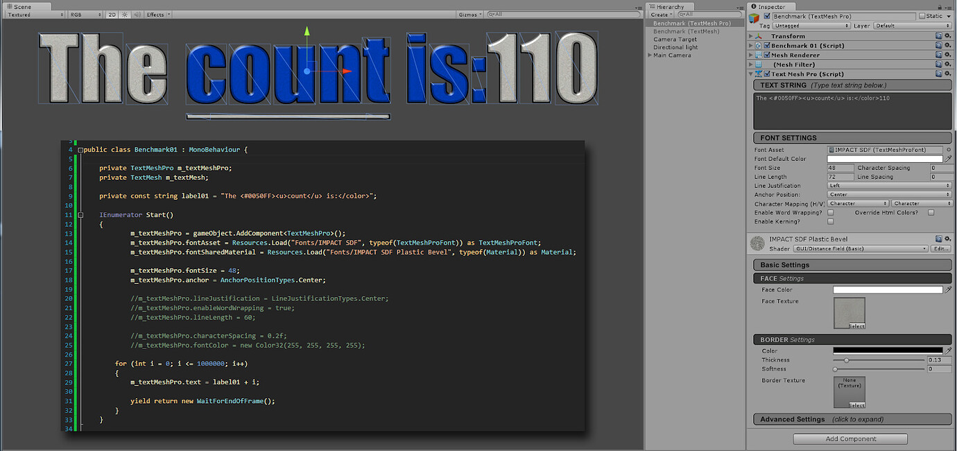Click the Benchmark 01 script icon
The height and width of the screenshot is (451, 957).
click(x=759, y=46)
